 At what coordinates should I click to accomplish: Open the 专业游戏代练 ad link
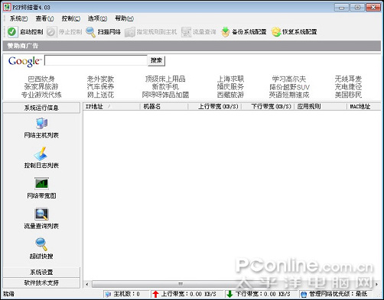tap(41, 95)
